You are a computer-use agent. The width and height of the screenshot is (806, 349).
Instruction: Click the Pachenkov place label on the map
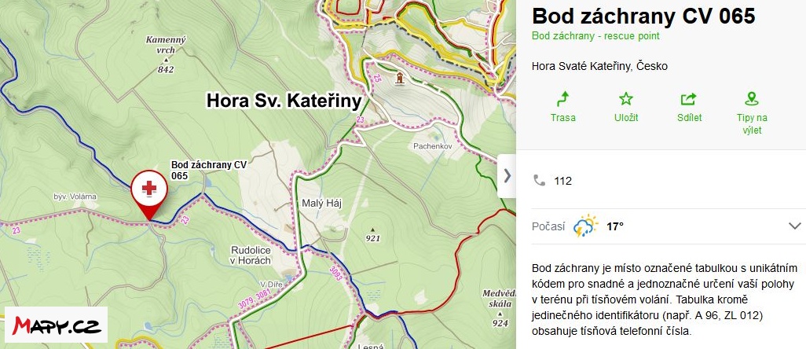click(431, 146)
